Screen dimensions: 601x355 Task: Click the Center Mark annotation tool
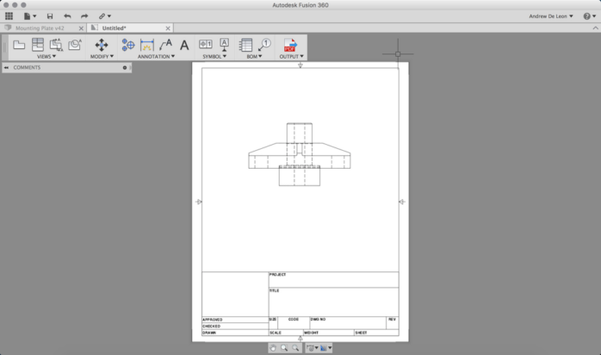coord(128,44)
